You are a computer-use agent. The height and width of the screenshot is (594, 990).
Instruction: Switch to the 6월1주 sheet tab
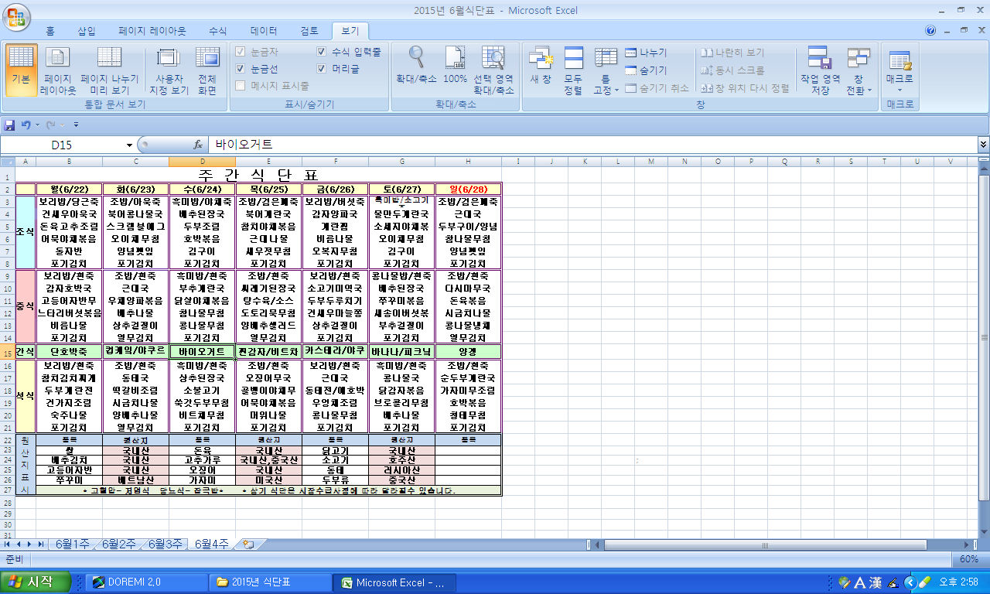pyautogui.click(x=73, y=544)
